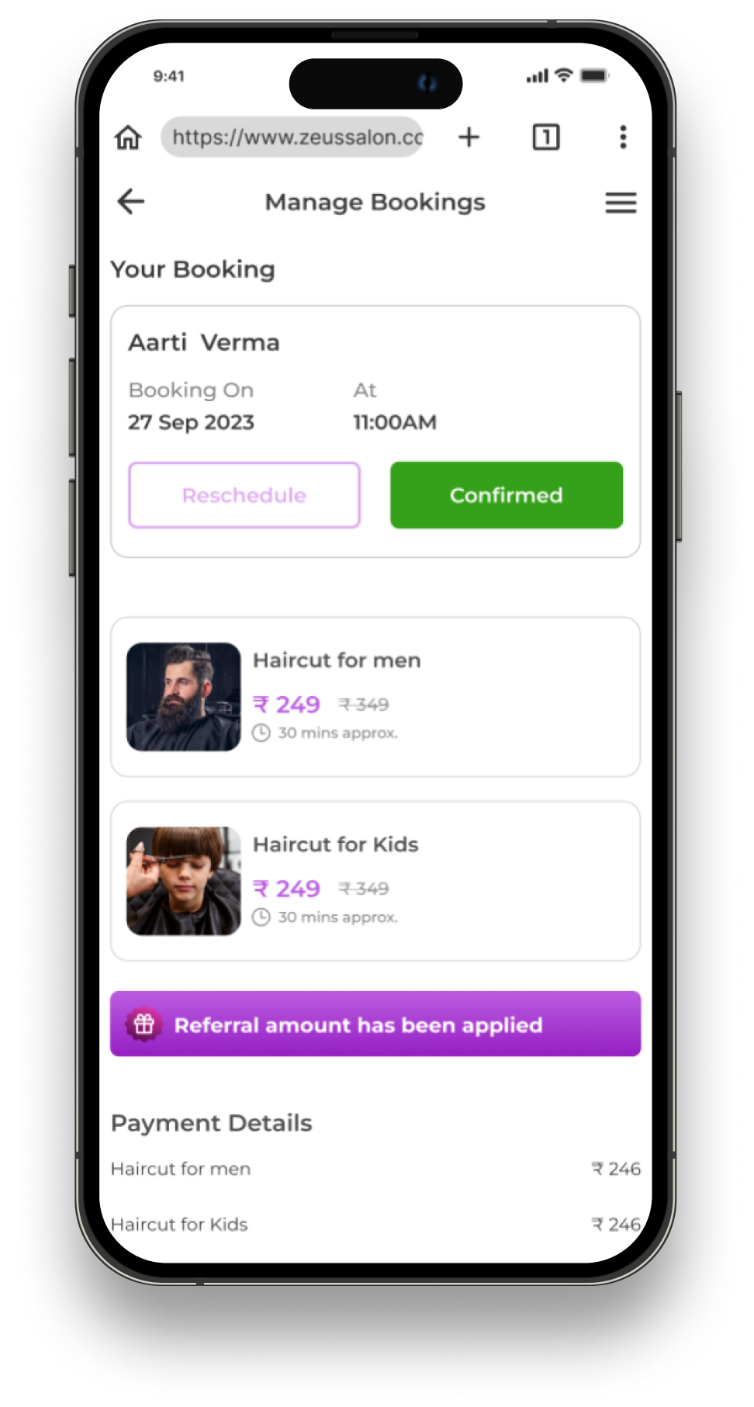Image resolution: width=754 pixels, height=1407 pixels.
Task: Click the green Confirmed button
Action: (x=507, y=495)
